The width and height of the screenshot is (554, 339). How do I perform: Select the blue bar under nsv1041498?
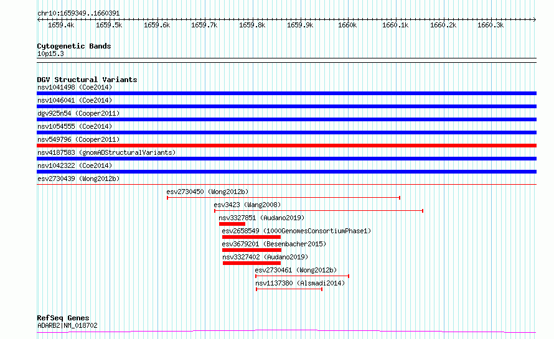tap(286, 93)
